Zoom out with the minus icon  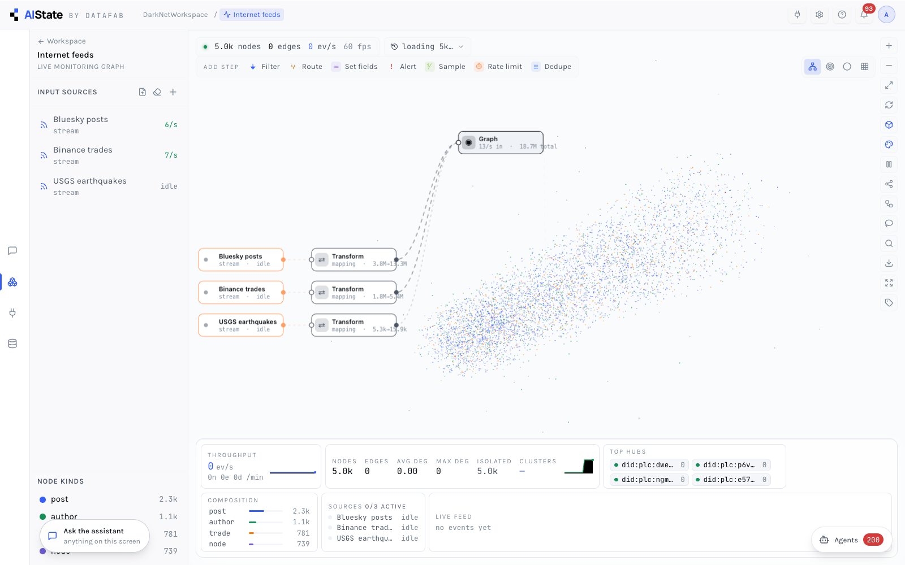[889, 66]
